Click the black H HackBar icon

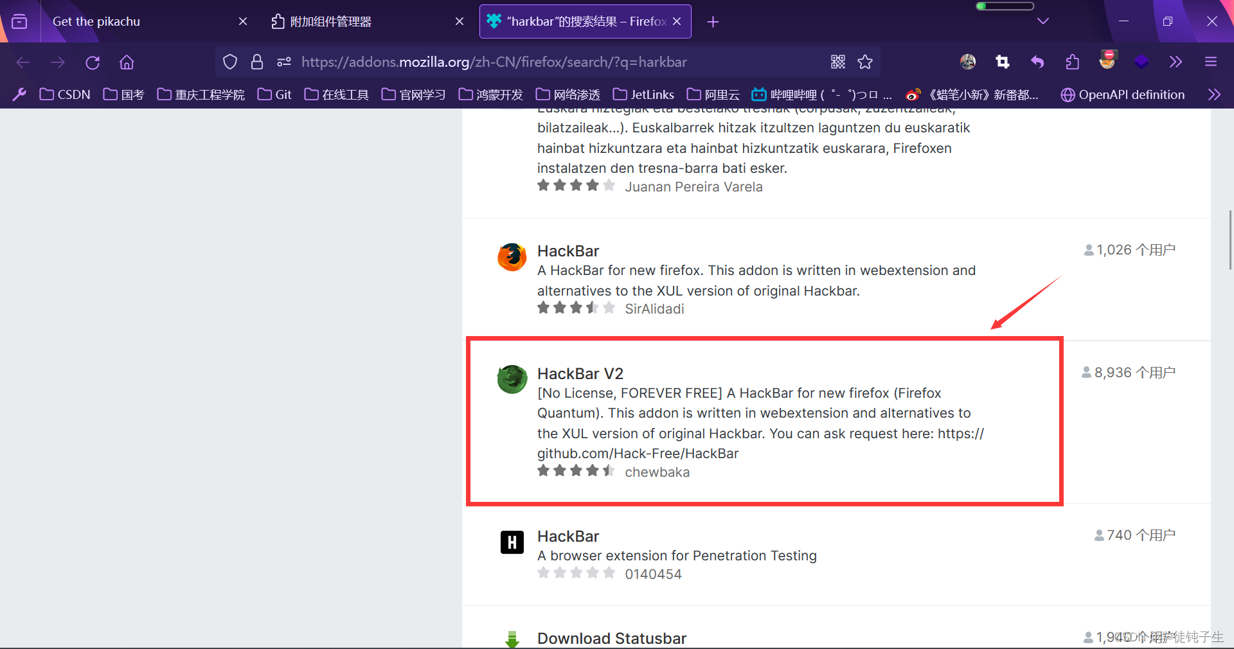click(512, 542)
